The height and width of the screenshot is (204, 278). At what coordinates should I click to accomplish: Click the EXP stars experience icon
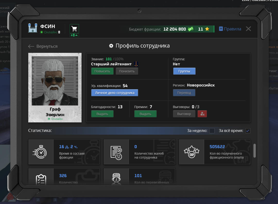coord(192,152)
